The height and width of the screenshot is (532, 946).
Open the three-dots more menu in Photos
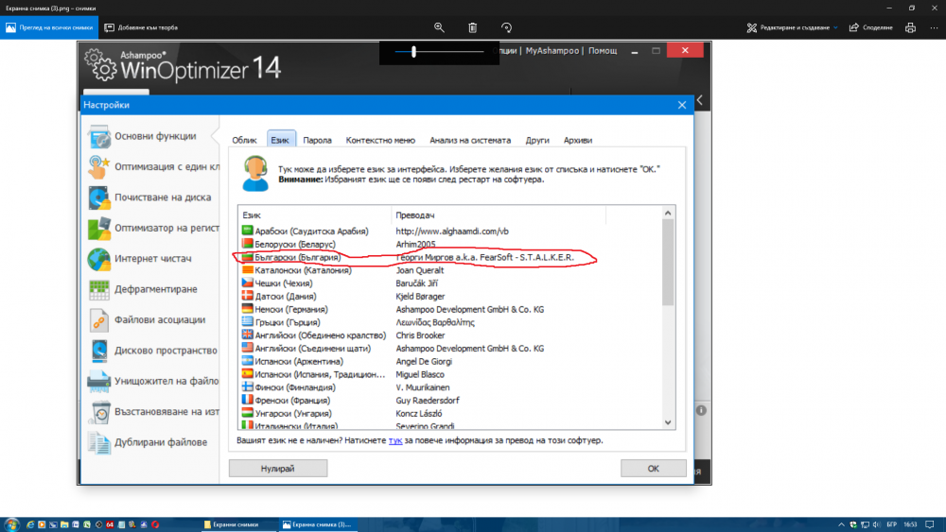click(x=934, y=27)
